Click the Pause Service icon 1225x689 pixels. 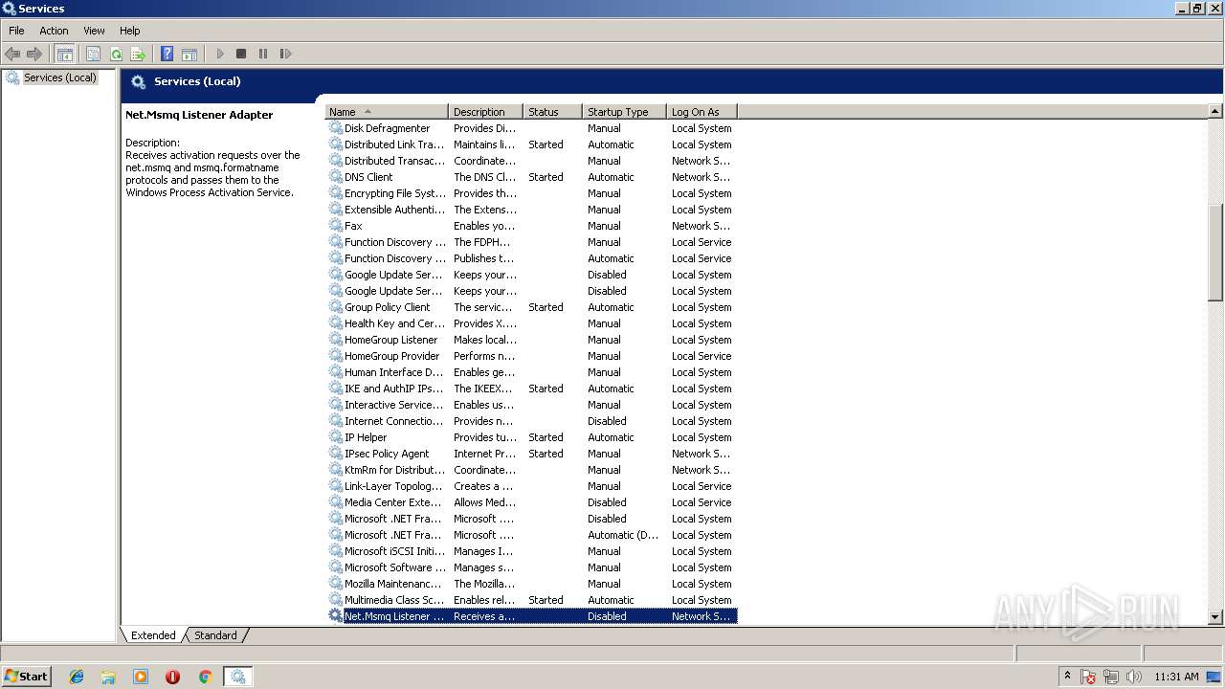(x=263, y=54)
